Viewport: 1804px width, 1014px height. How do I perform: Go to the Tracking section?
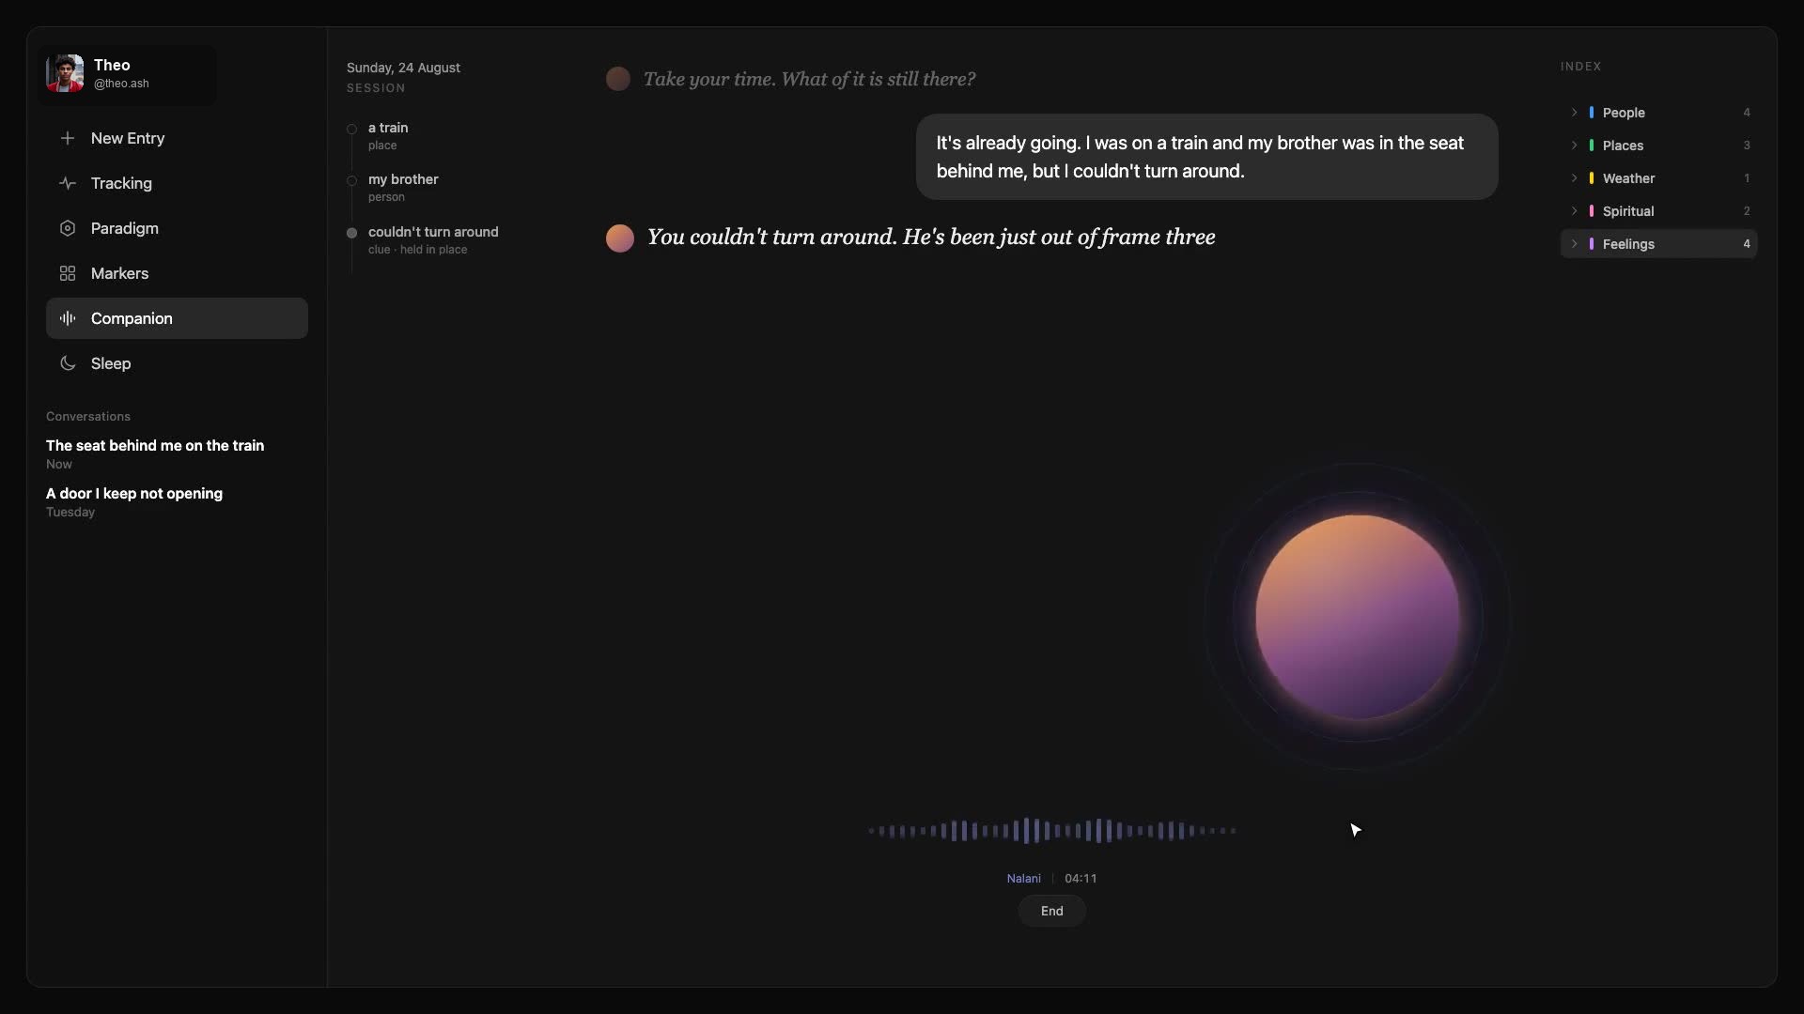tap(177, 183)
